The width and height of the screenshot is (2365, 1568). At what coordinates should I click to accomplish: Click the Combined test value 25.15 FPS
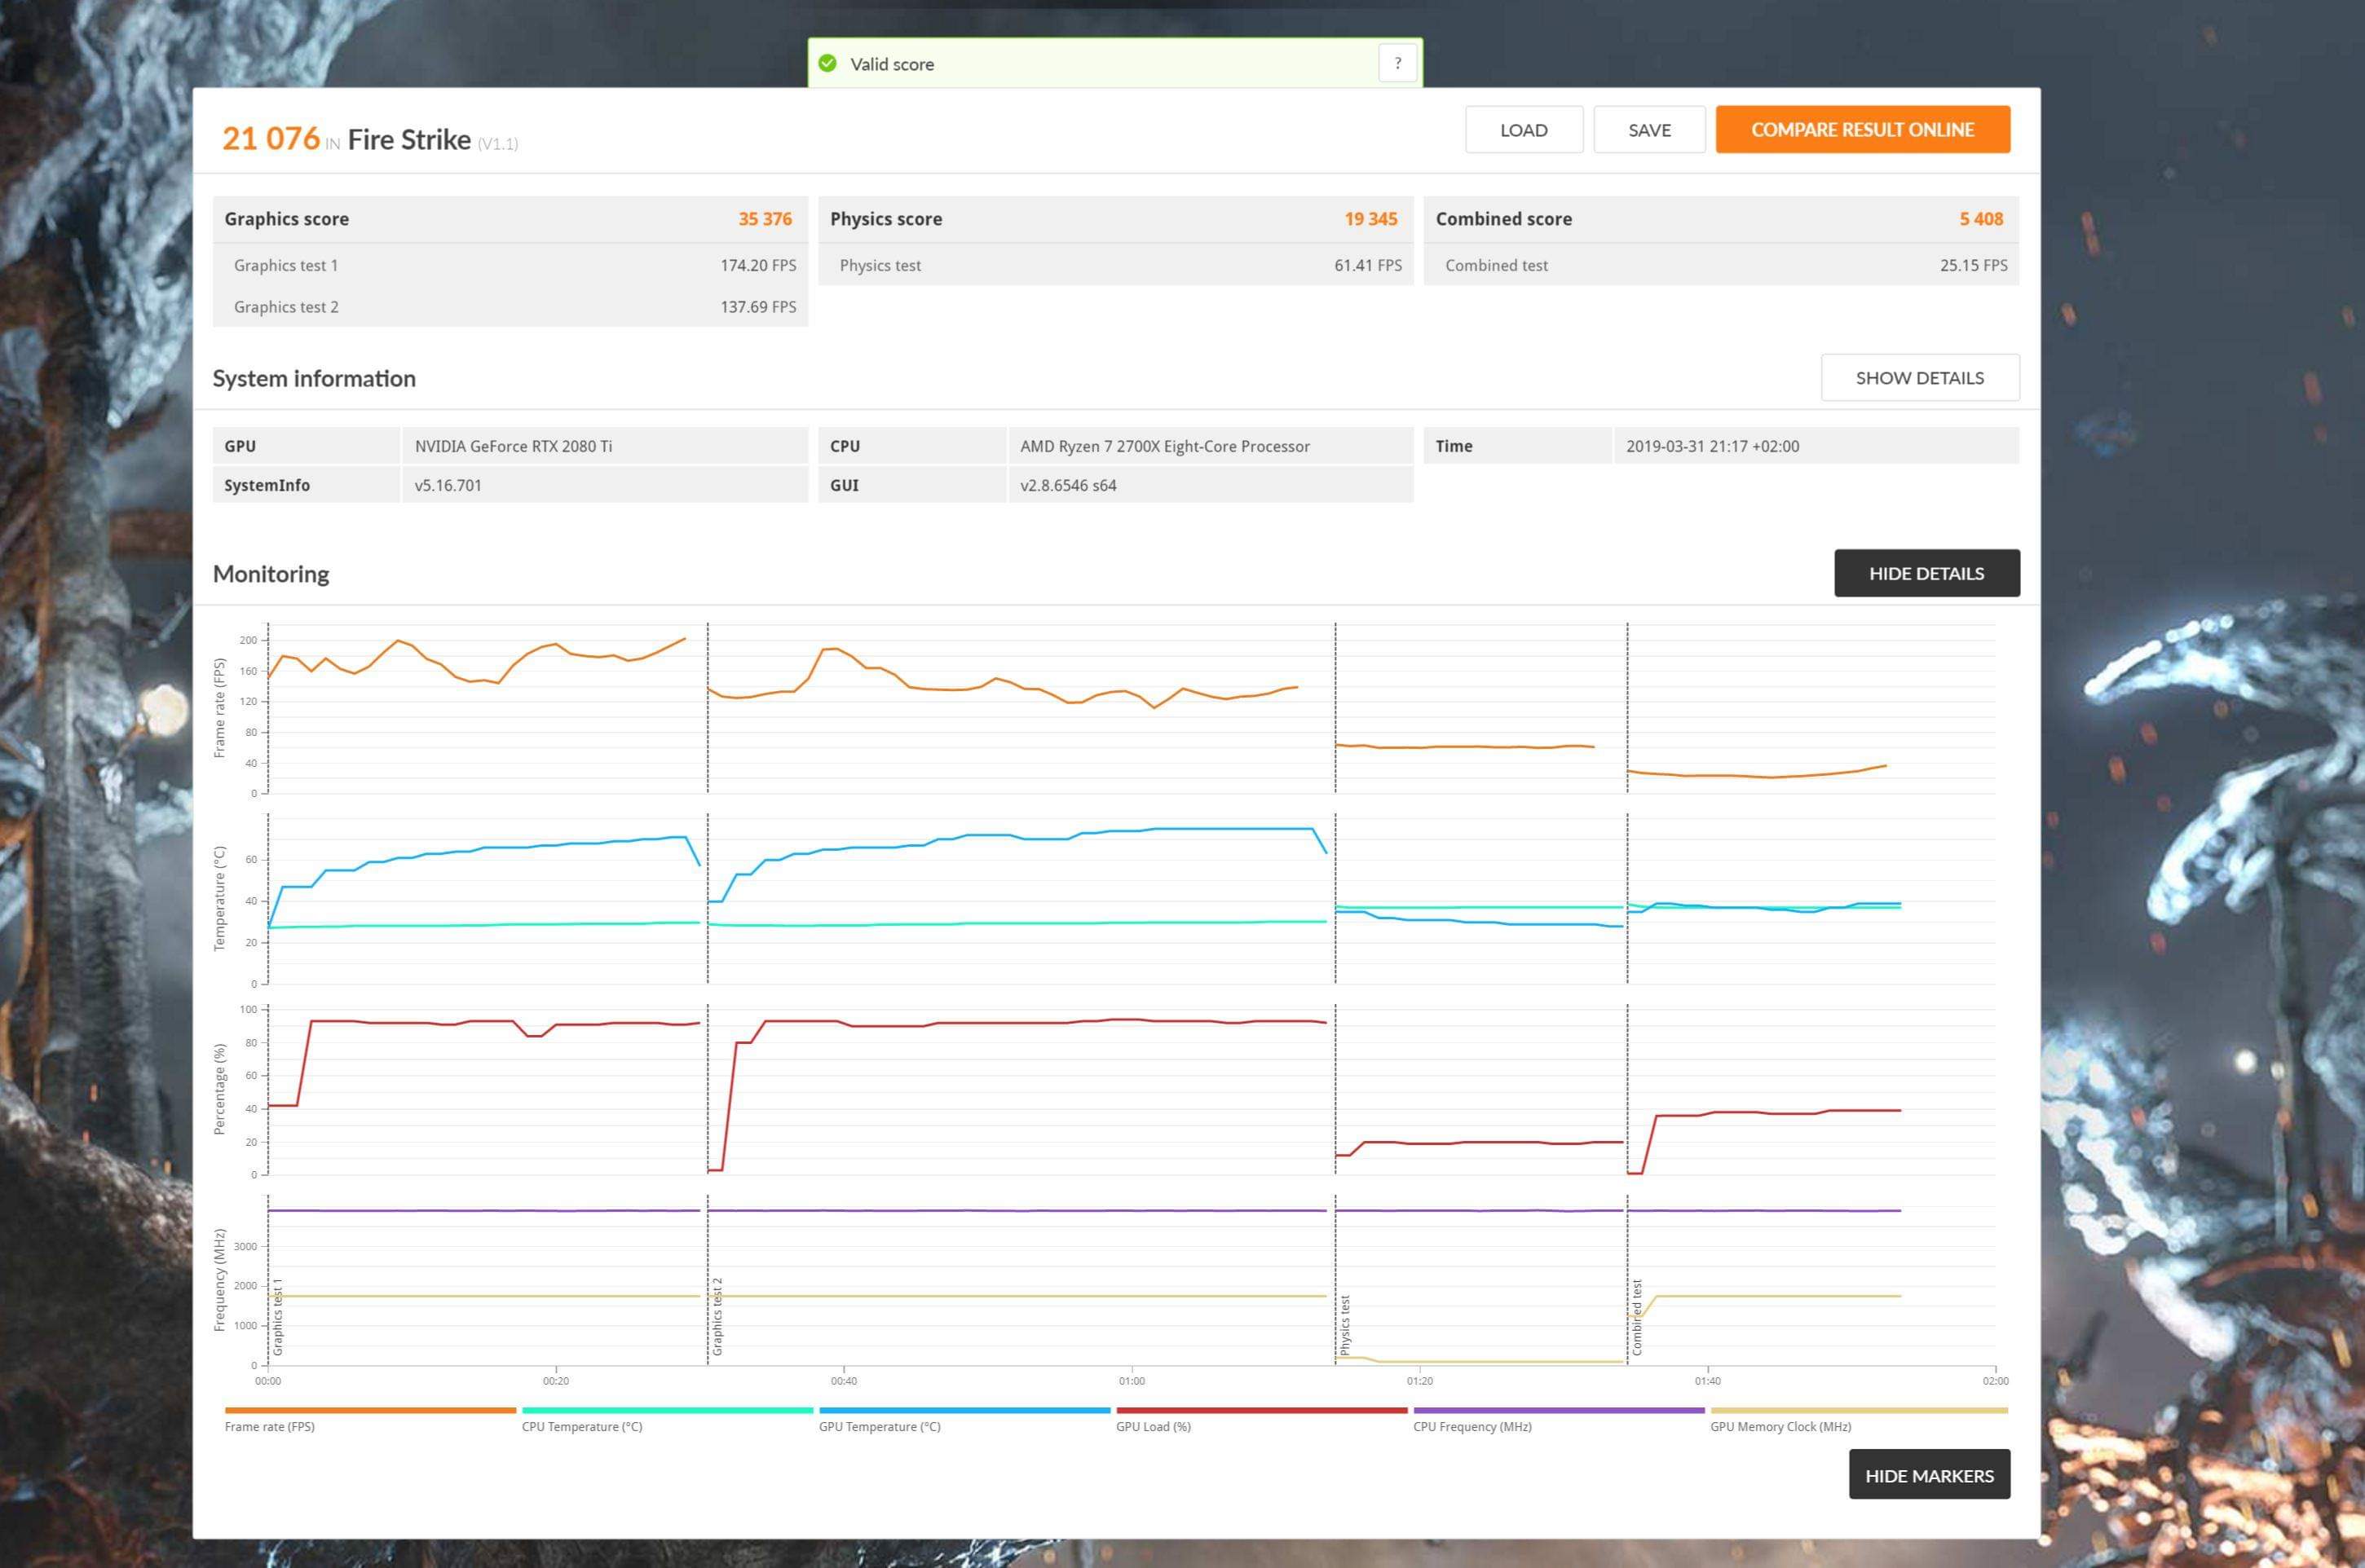(x=1973, y=265)
